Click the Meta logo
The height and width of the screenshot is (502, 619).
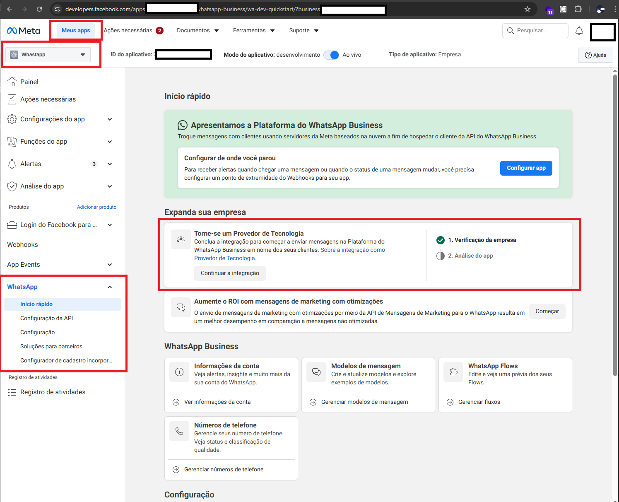pos(24,31)
